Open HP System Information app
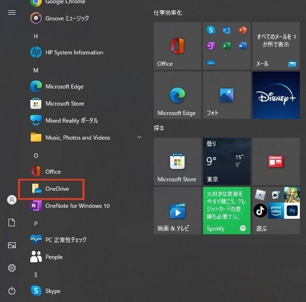The image size is (306, 302). (x=67, y=53)
